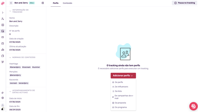Click the @benandjerry mention chip
The height and width of the screenshot is (112, 198).
[15, 75]
